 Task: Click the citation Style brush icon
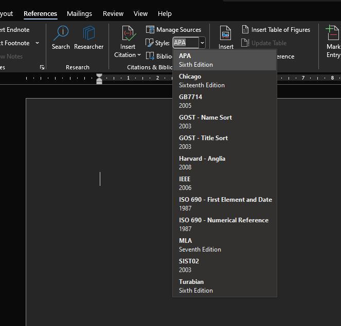pos(149,43)
